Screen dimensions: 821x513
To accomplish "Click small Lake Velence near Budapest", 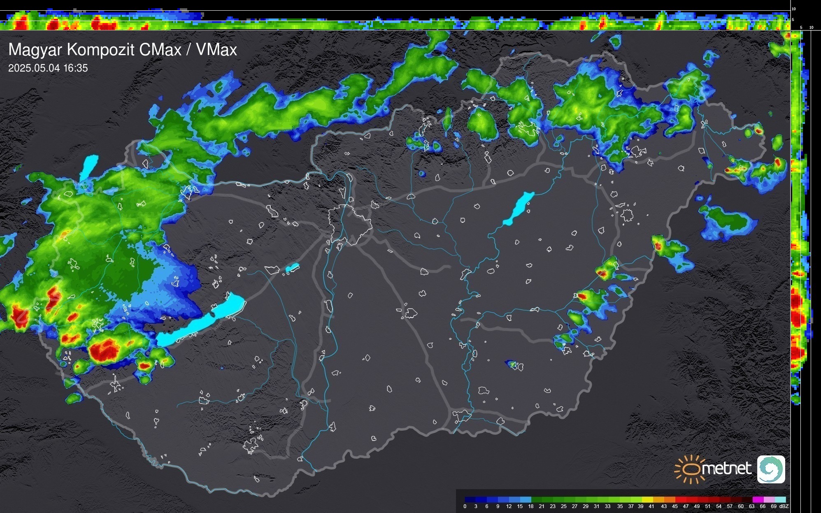I will pos(292,268).
